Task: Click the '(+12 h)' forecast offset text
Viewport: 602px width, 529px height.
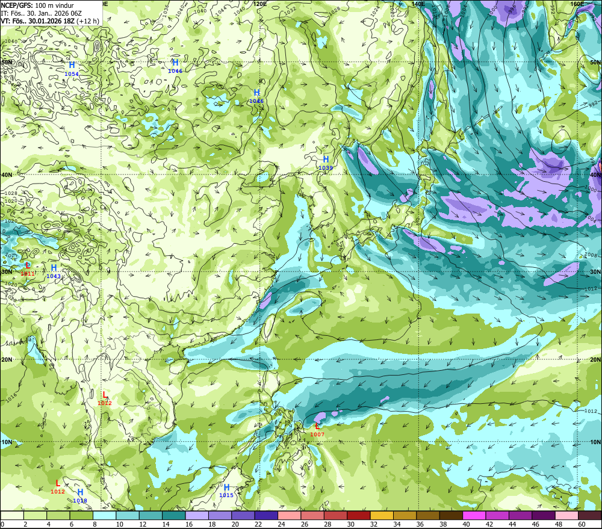Action: 88,21
